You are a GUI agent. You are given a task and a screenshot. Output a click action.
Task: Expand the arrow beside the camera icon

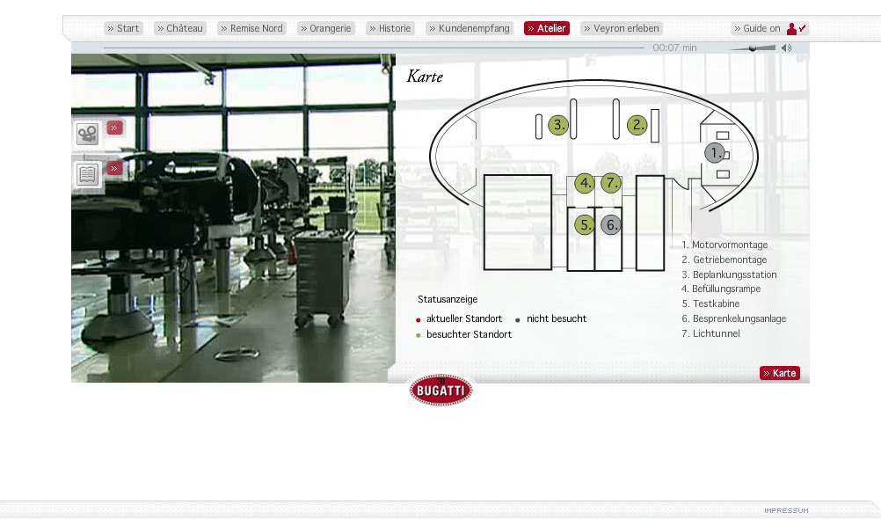coord(114,128)
